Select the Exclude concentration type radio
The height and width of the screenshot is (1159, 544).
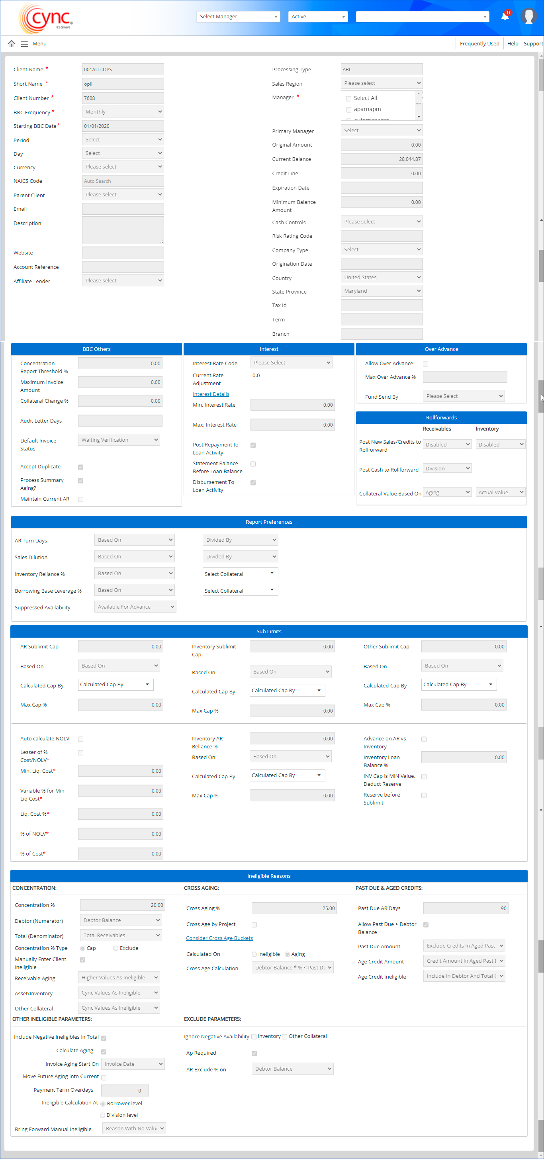coord(115,948)
